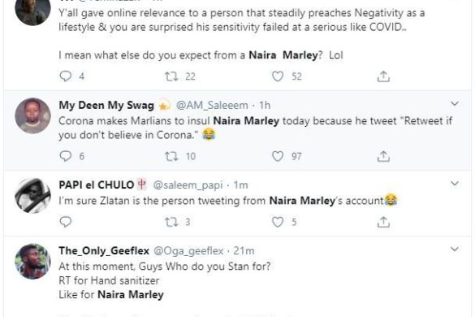Open the My Deen My Swag profile name

pyautogui.click(x=106, y=106)
